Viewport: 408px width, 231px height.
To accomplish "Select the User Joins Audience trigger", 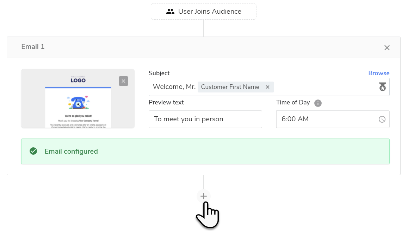I will pyautogui.click(x=204, y=12).
